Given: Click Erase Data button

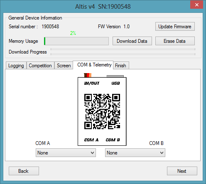Looking at the screenshot, I should (175, 41).
